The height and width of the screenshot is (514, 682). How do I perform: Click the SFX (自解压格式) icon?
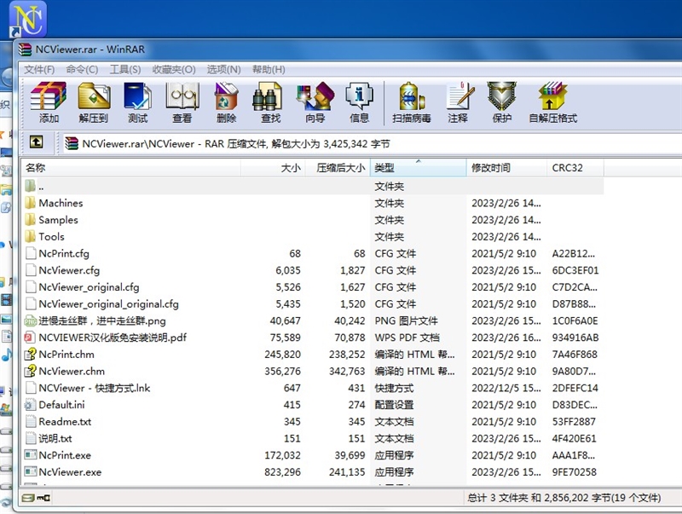[552, 102]
